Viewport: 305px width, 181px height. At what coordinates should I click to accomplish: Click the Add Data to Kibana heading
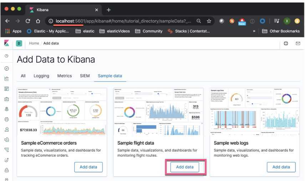[x=56, y=60]
